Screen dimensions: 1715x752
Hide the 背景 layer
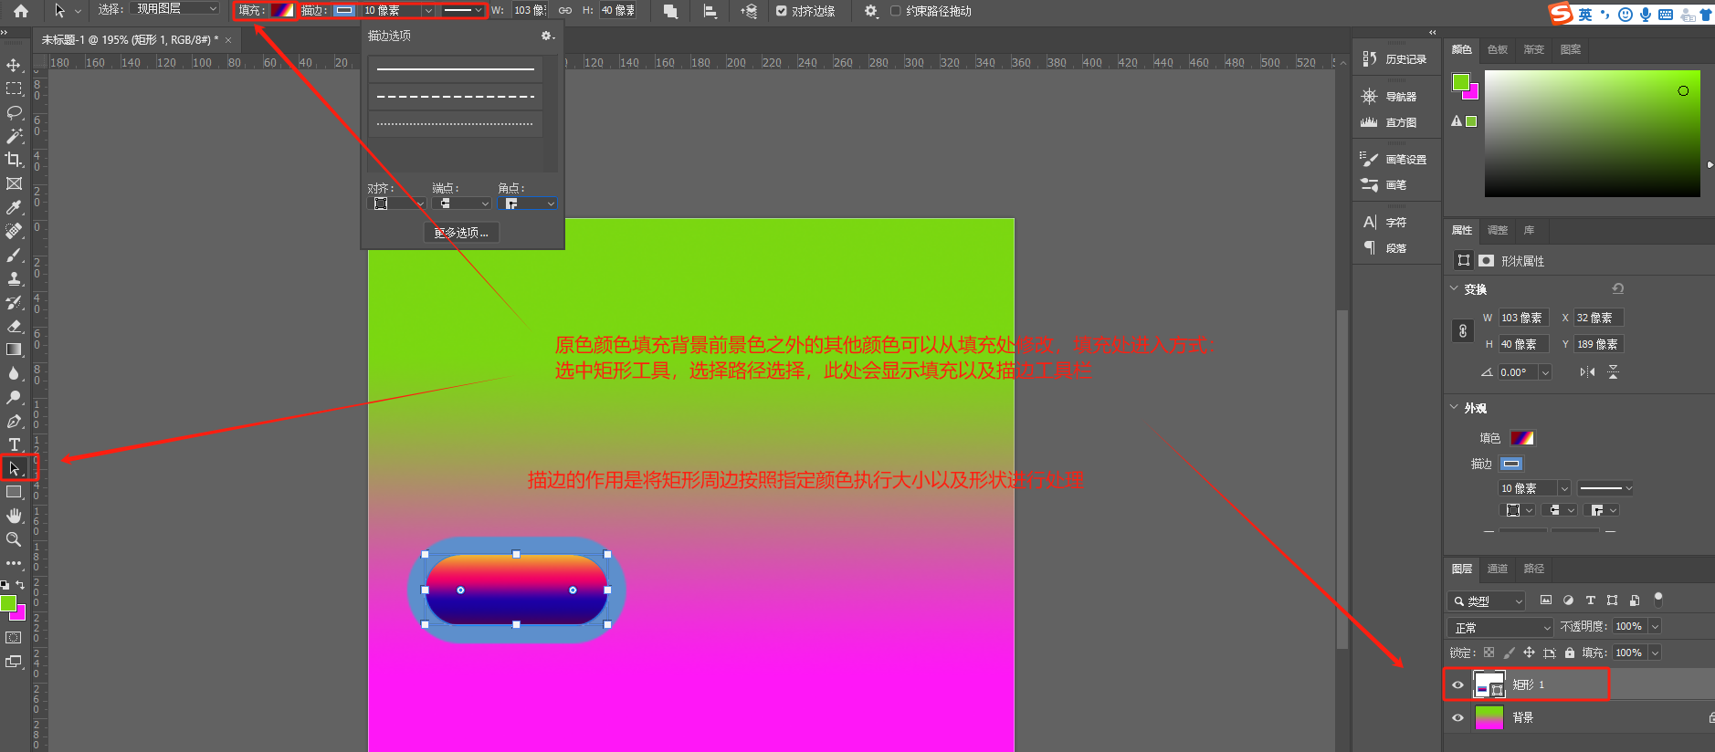coord(1457,717)
